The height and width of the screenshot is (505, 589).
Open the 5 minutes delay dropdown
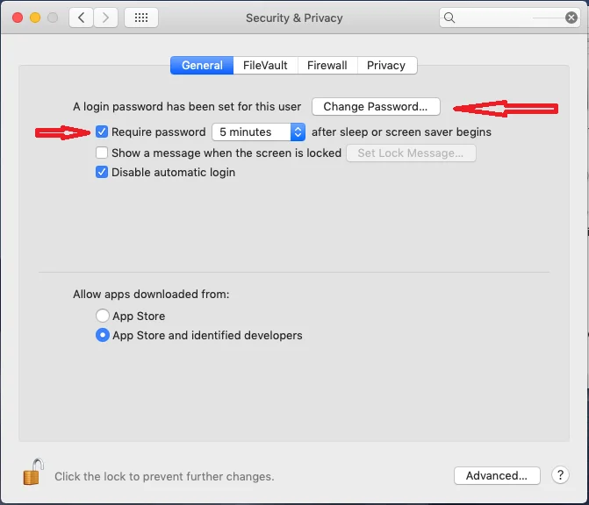coord(258,132)
